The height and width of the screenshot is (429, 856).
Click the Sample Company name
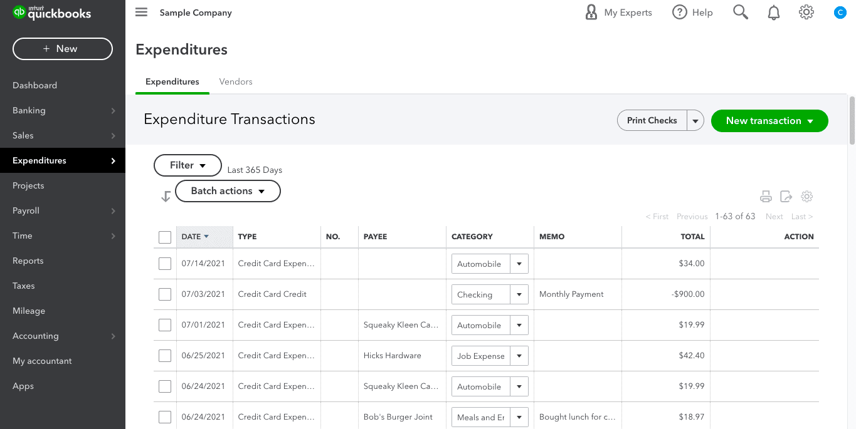tap(196, 13)
